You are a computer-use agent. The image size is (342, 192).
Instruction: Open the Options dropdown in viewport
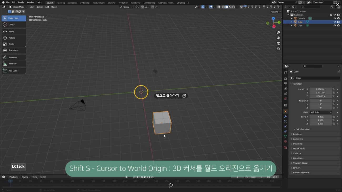(x=276, y=12)
